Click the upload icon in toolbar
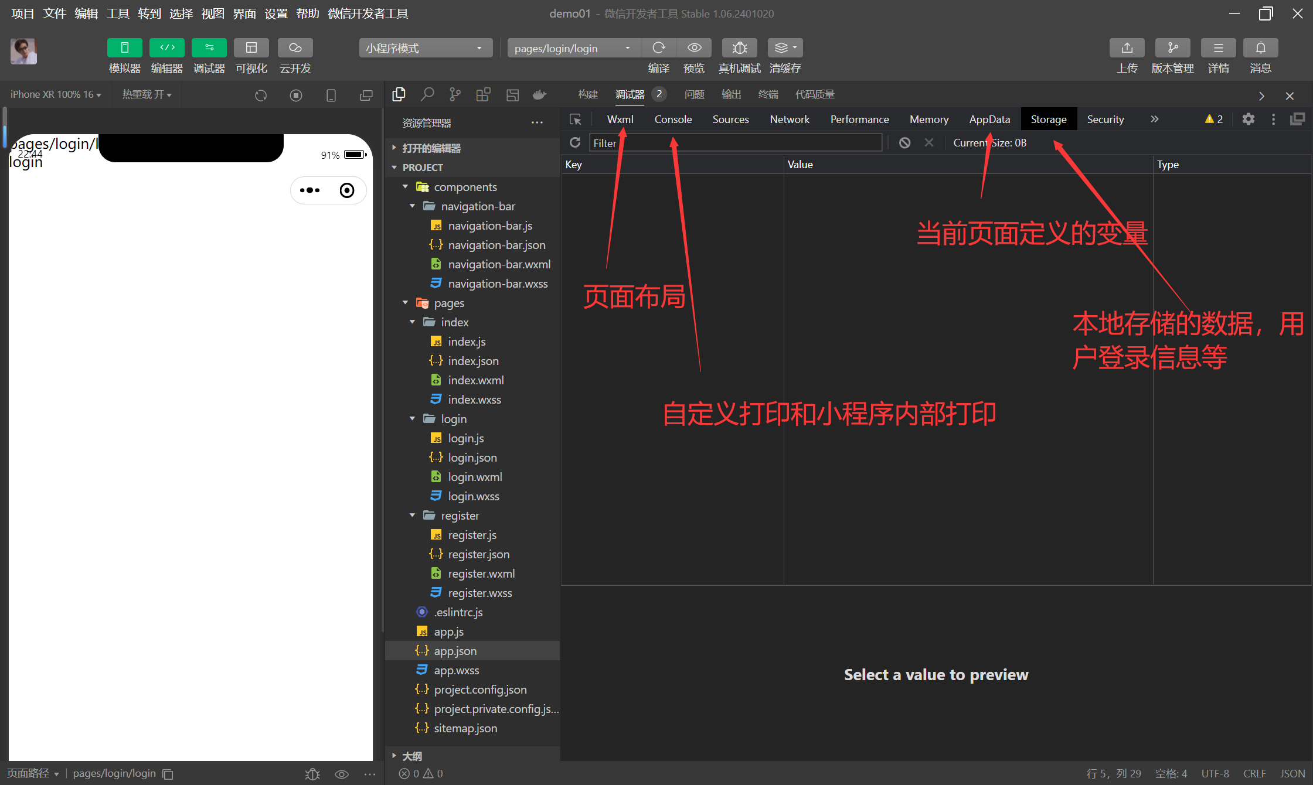 coord(1127,48)
